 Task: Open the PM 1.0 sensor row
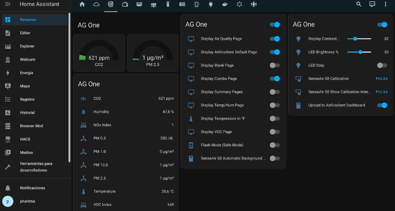[x=126, y=151]
